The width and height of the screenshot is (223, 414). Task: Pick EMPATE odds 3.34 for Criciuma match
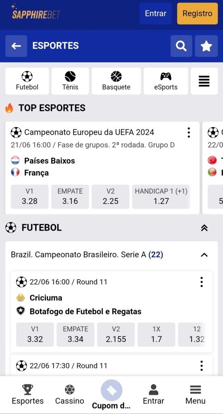click(x=75, y=334)
